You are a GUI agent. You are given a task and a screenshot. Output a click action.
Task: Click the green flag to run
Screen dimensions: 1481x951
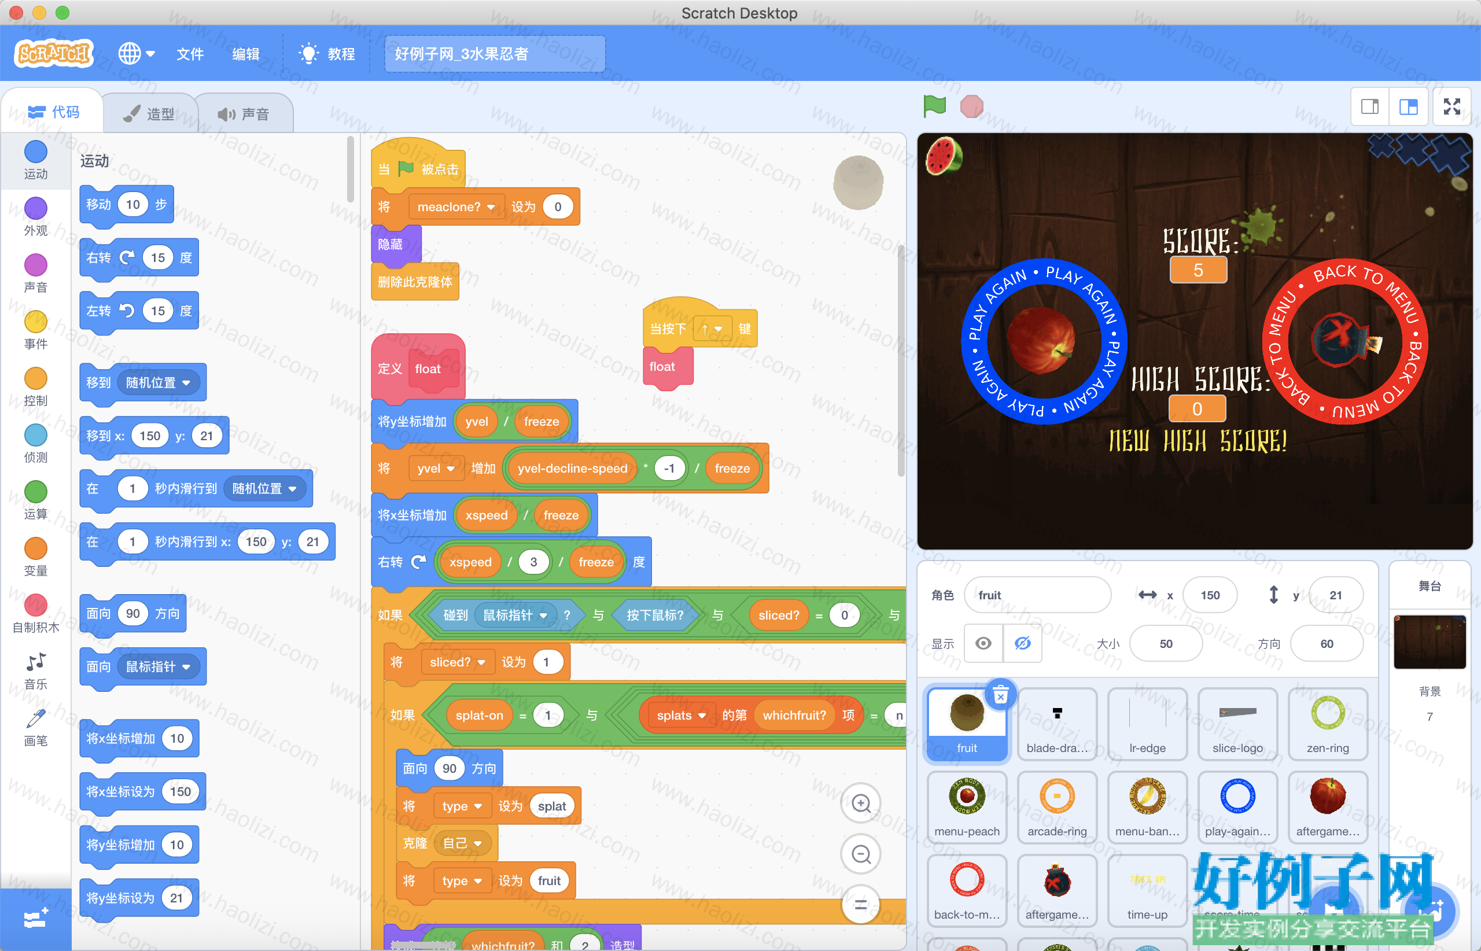(934, 106)
